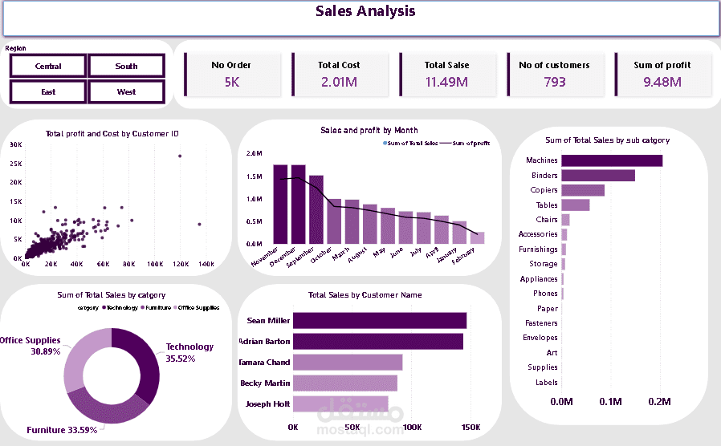Screen dimensions: 721x446
Task: Filter by the Central region button
Action: [48, 66]
